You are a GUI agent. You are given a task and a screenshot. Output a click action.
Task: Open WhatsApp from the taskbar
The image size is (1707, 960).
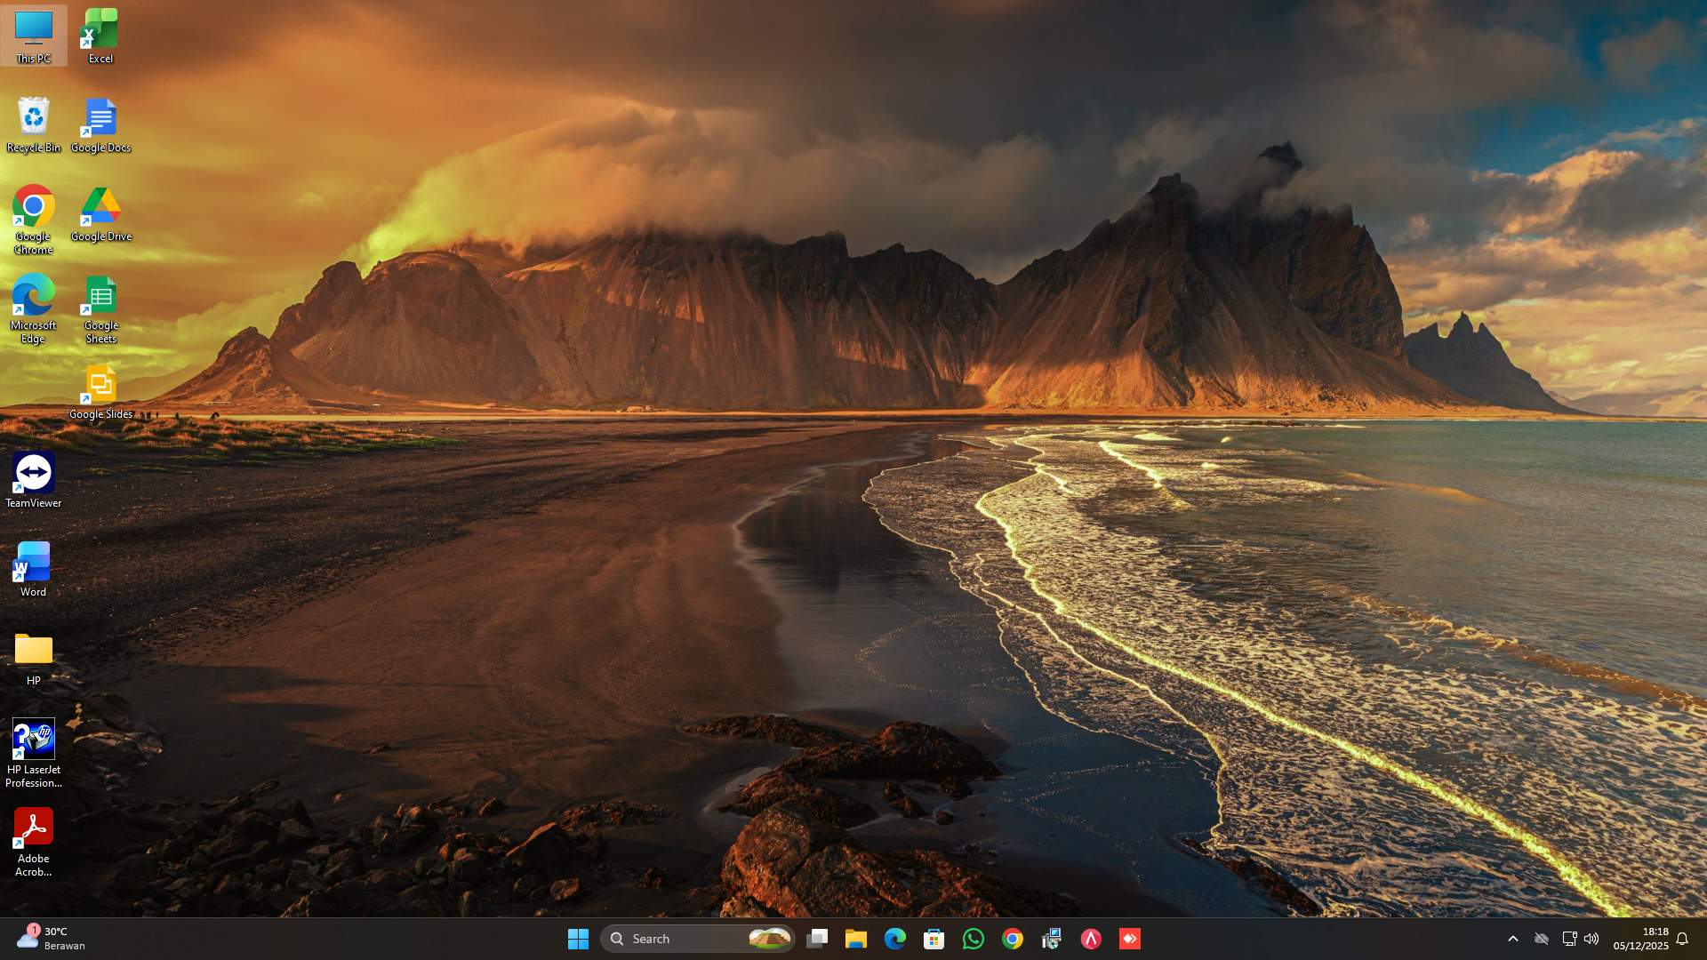click(974, 938)
